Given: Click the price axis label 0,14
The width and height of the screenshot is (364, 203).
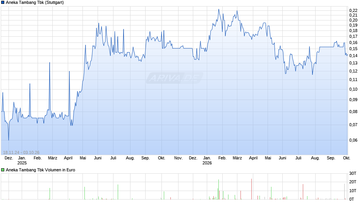Looking at the screenshot, I should [x=353, y=56].
